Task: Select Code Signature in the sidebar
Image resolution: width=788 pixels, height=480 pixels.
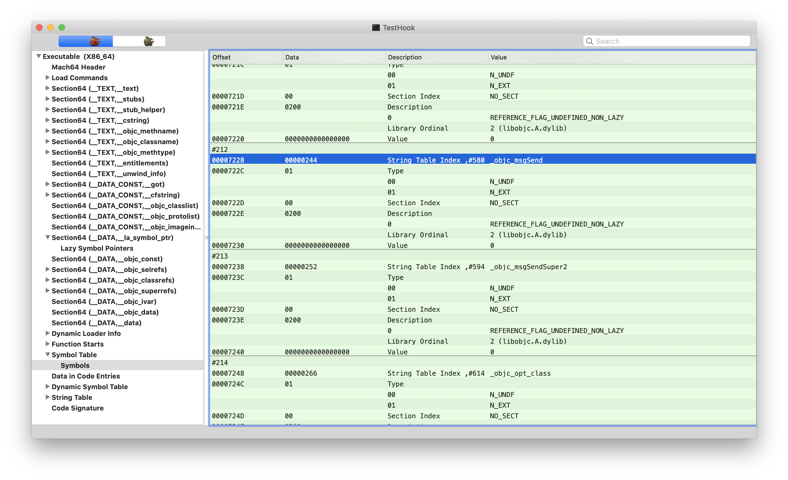Action: click(x=77, y=408)
